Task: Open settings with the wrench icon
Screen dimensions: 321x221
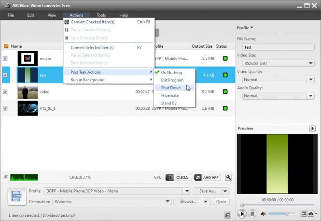Action: [x=228, y=177]
